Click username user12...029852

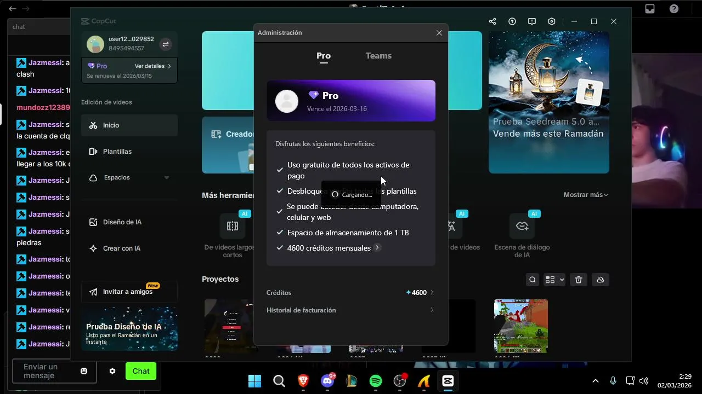131,39
